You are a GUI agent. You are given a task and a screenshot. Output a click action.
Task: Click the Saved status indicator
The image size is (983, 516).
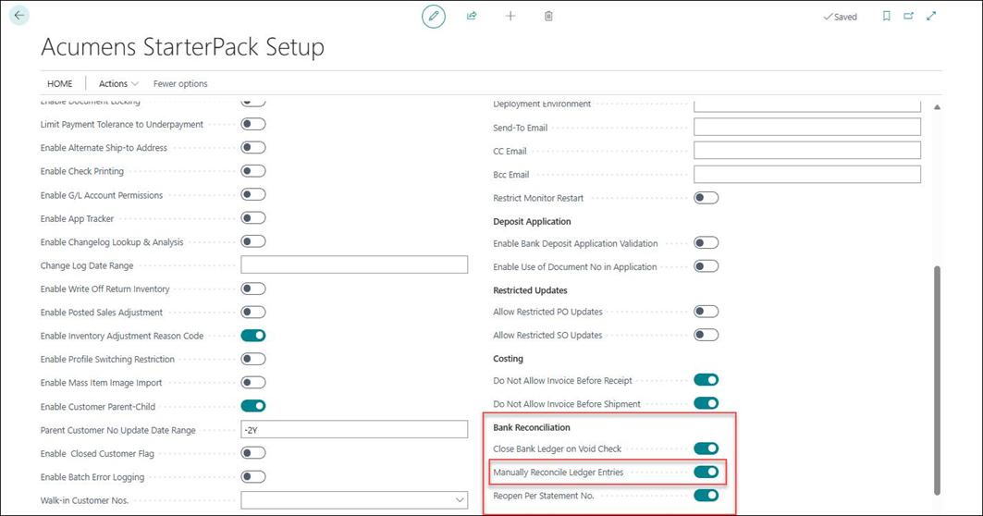pos(840,17)
